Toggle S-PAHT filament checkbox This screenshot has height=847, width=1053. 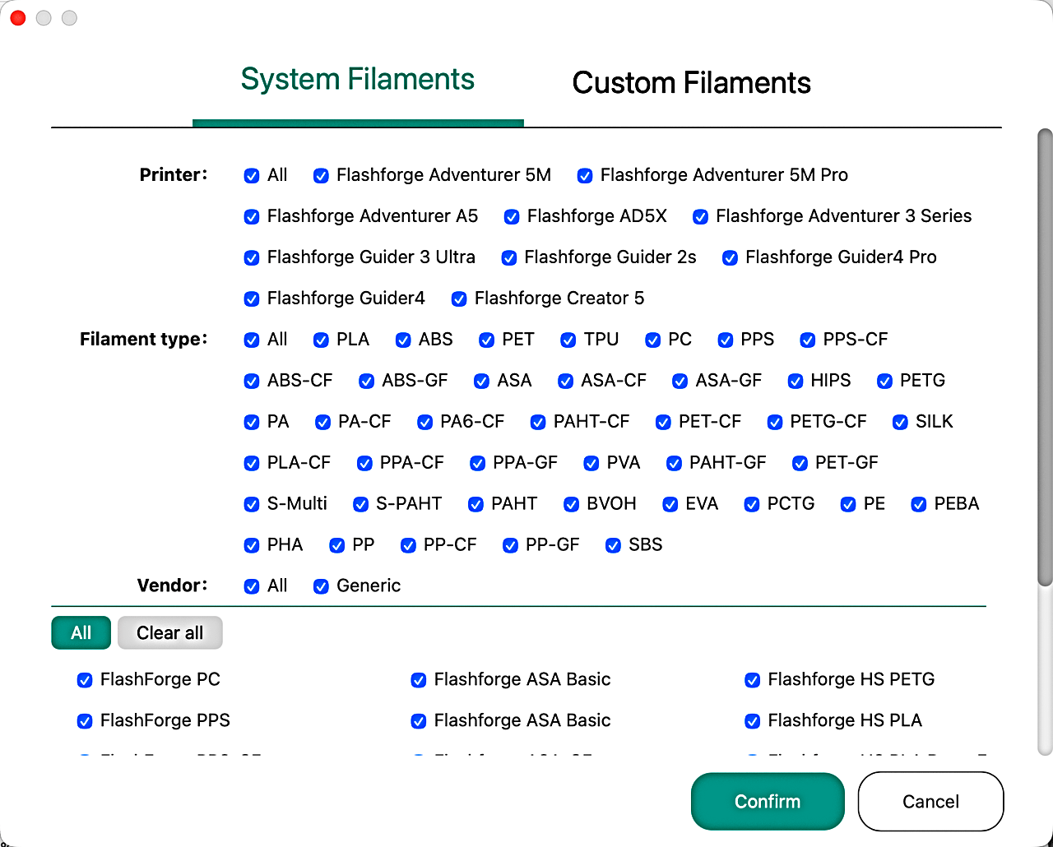(361, 504)
